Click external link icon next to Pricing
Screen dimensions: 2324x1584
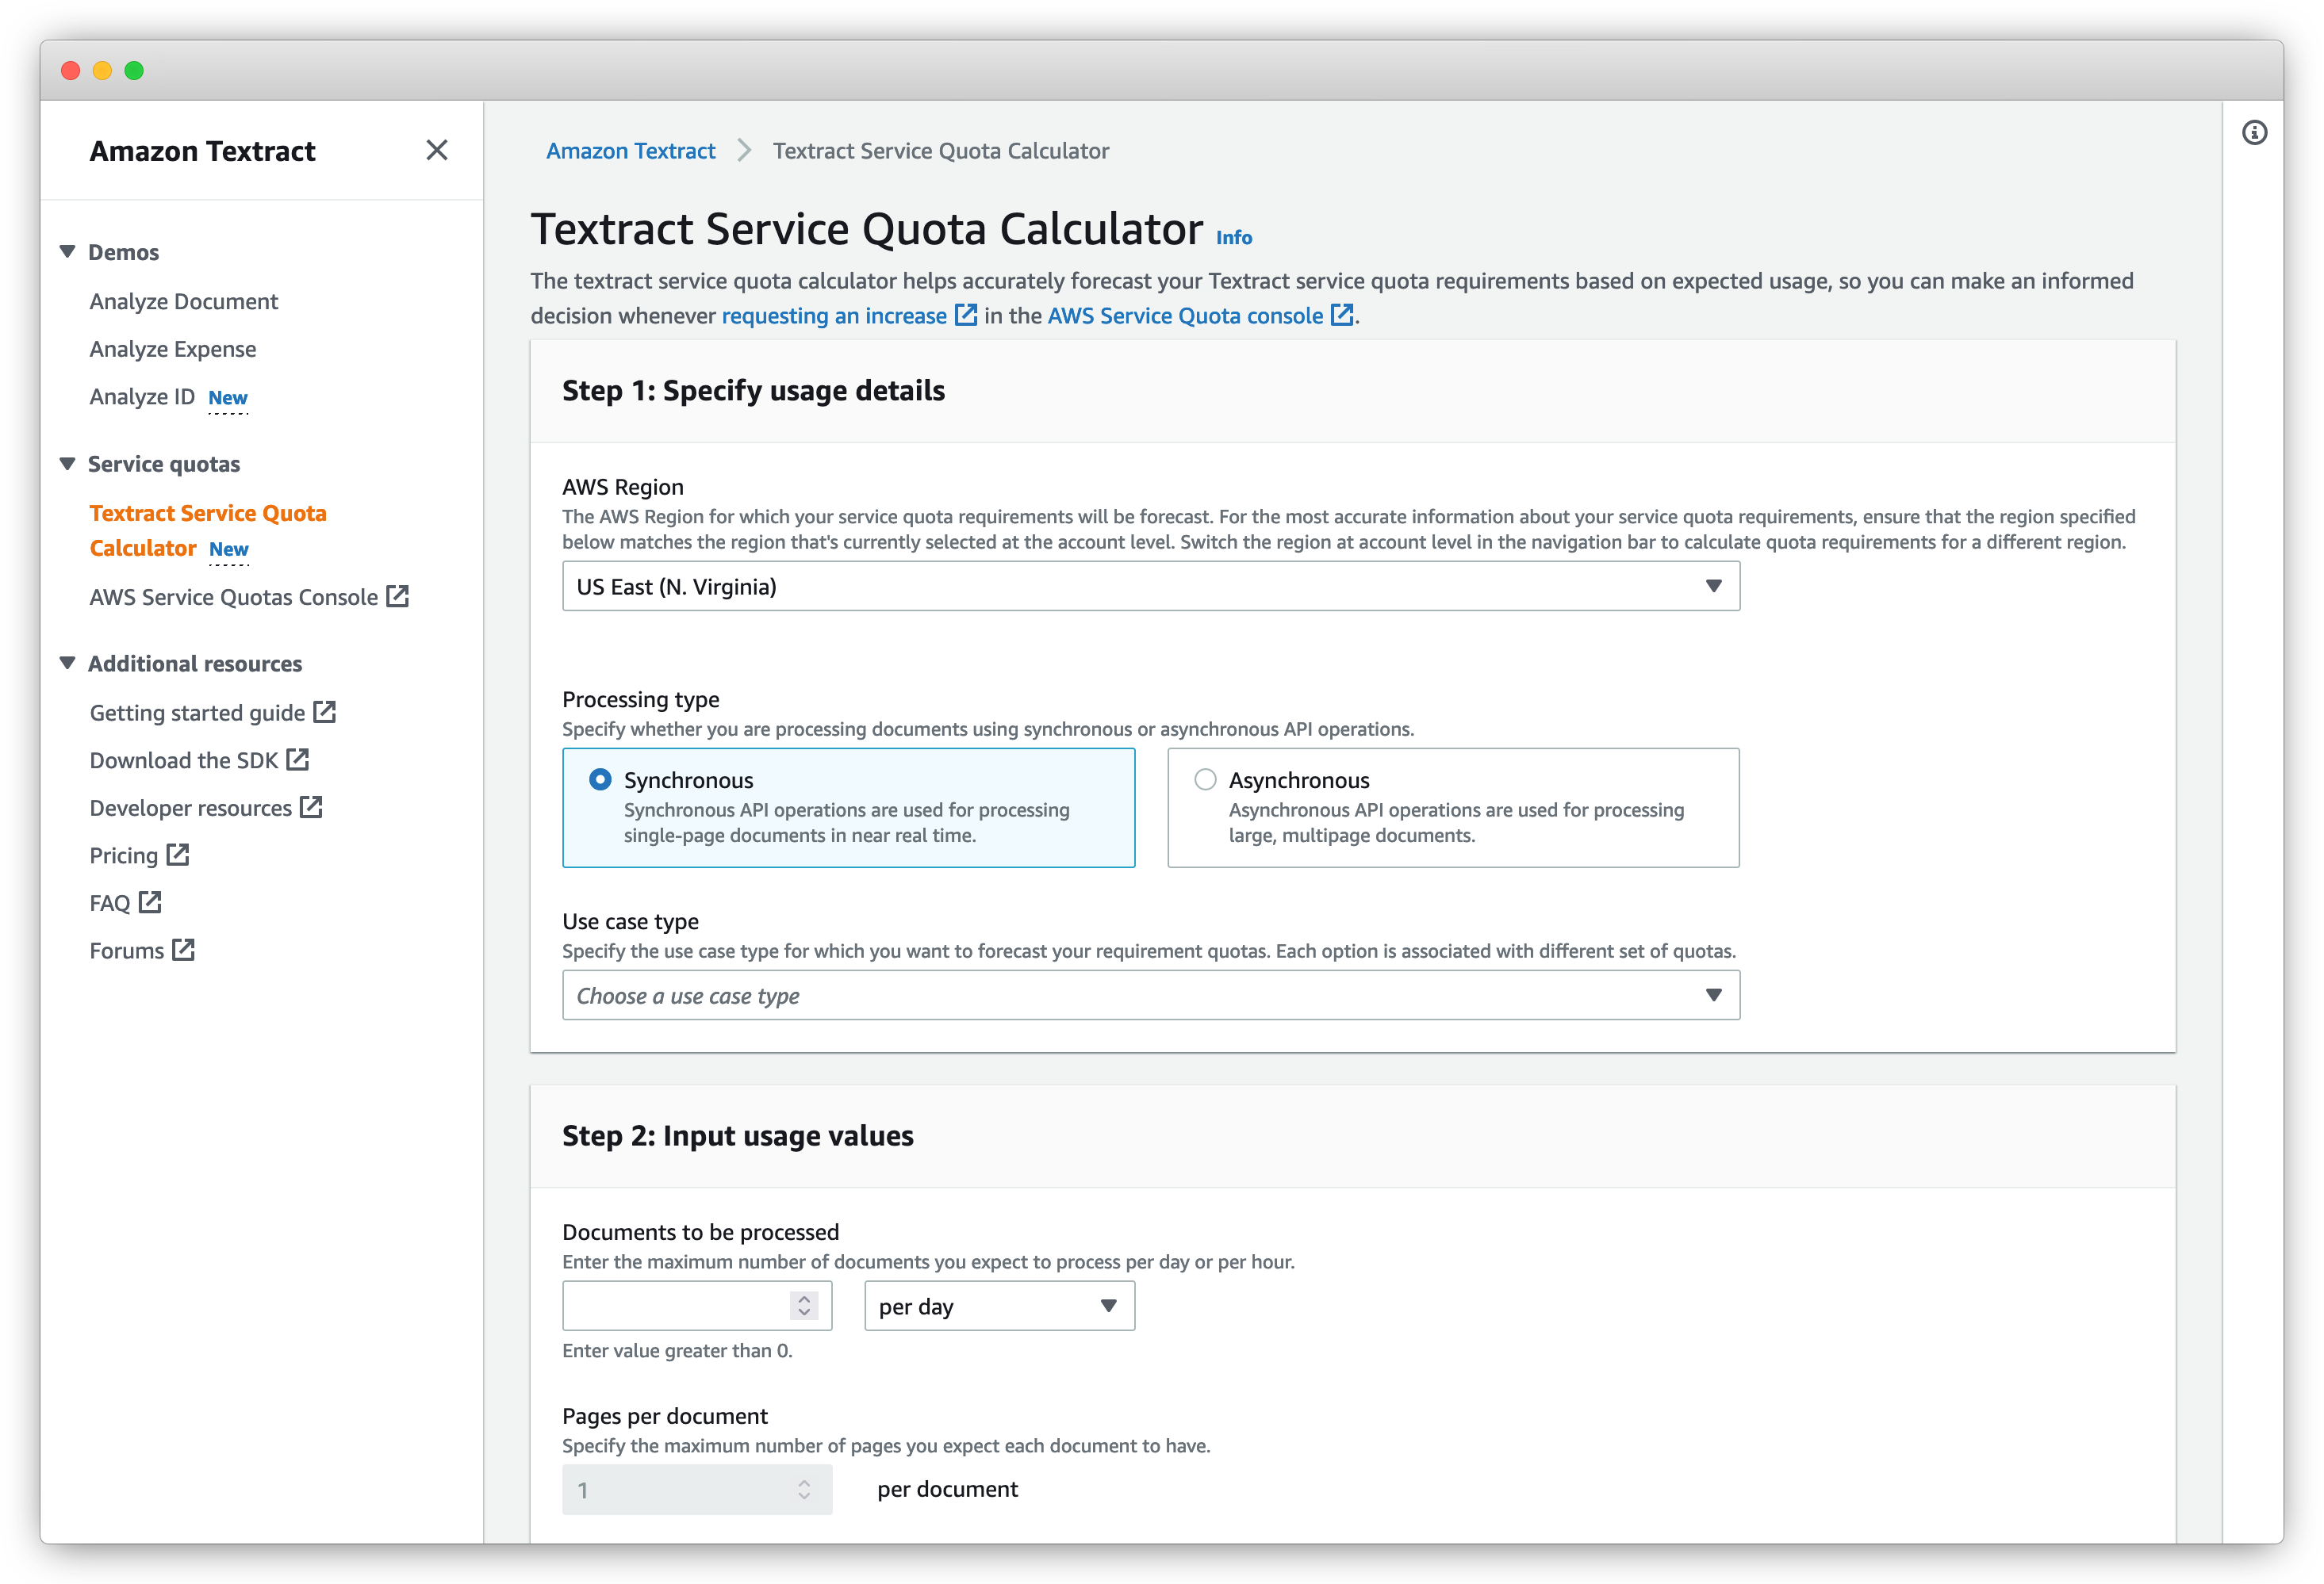click(x=178, y=855)
